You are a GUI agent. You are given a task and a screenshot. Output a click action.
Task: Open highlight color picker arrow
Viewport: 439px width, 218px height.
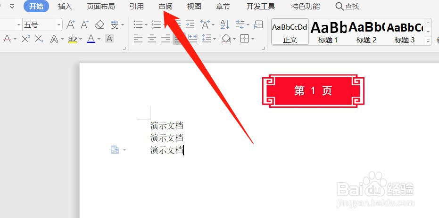(x=80, y=39)
